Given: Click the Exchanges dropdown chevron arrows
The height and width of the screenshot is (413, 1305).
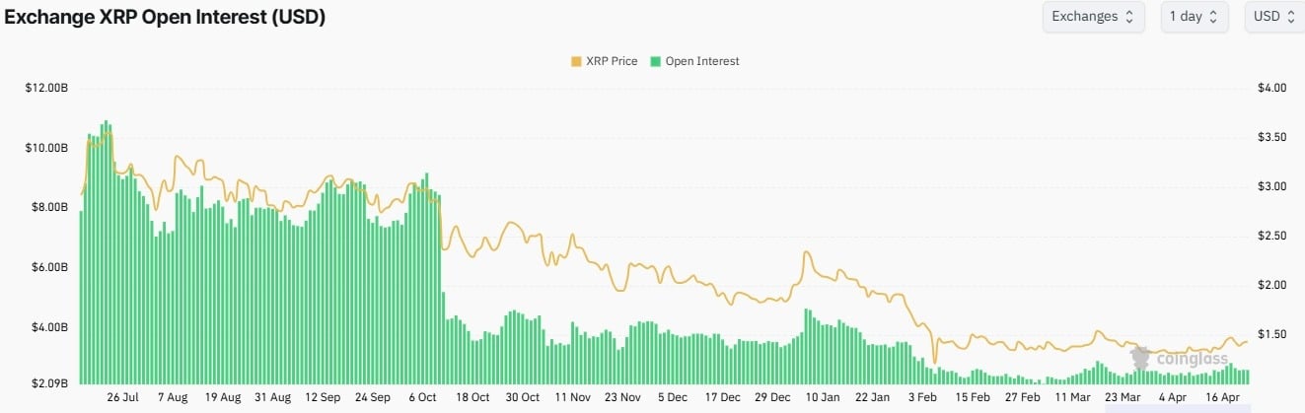Looking at the screenshot, I should pyautogui.click(x=1129, y=17).
